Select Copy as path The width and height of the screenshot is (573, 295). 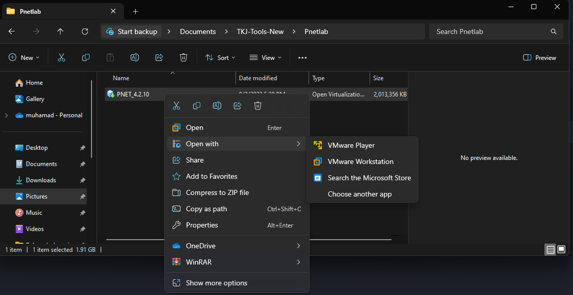pos(237,209)
